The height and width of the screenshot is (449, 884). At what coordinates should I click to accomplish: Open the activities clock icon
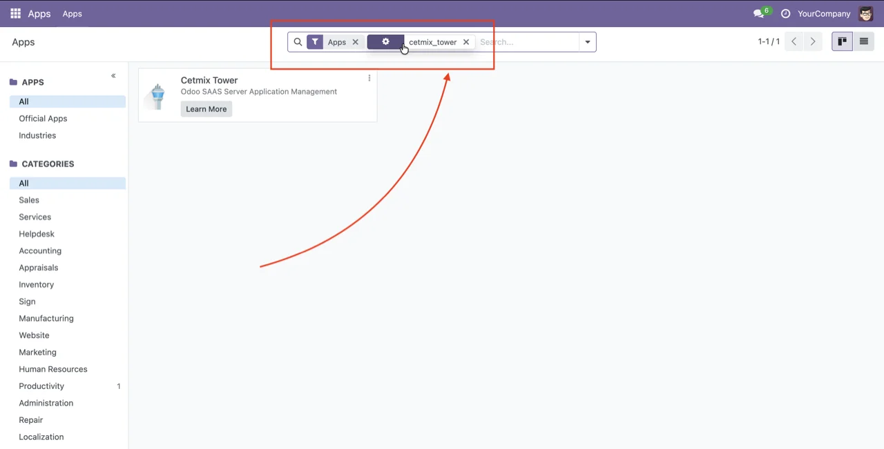click(785, 14)
